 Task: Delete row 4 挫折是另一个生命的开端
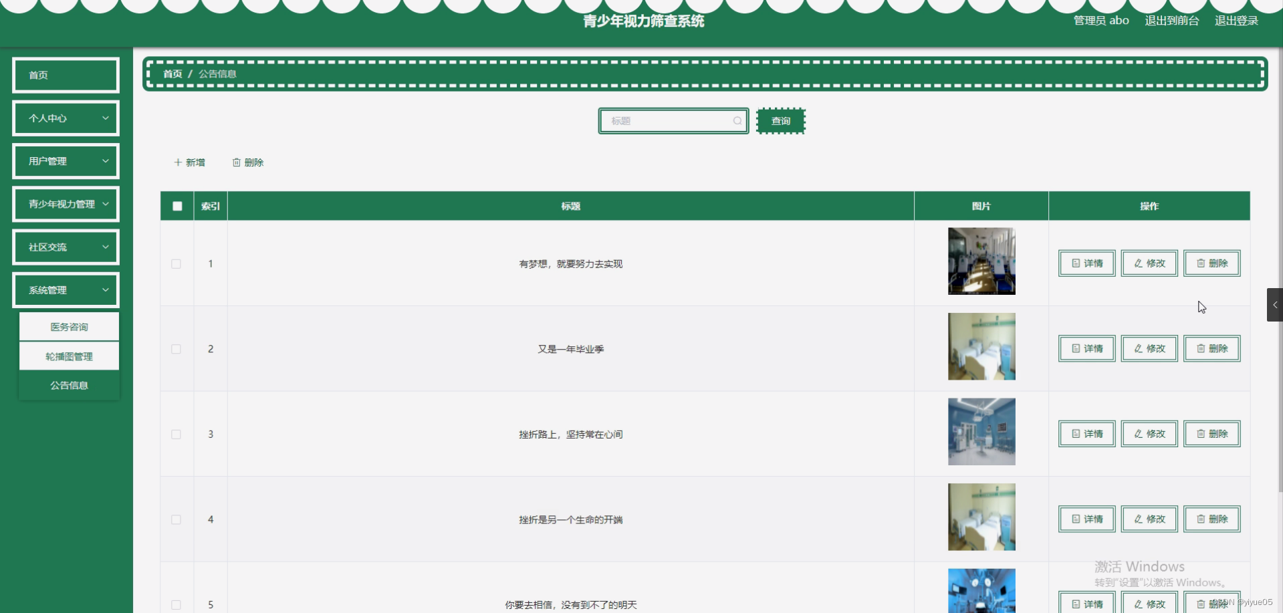1212,519
